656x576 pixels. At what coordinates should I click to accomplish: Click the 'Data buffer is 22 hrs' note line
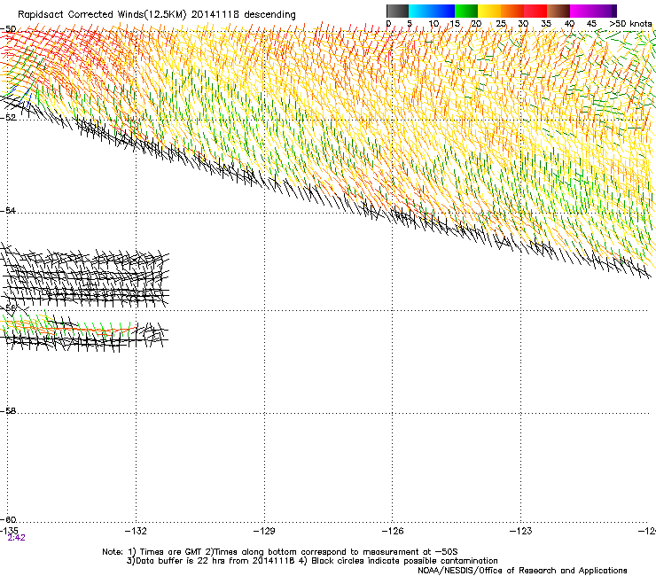pyautogui.click(x=312, y=561)
